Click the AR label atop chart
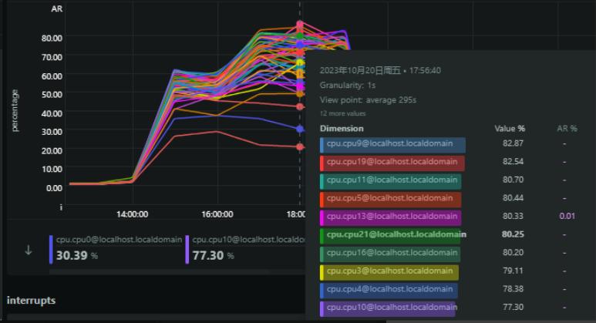Screen dimensions: 596x323 [56, 8]
